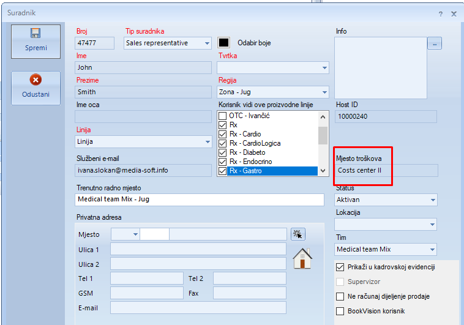Check the OTC - Ivančić checkbox

(x=223, y=116)
